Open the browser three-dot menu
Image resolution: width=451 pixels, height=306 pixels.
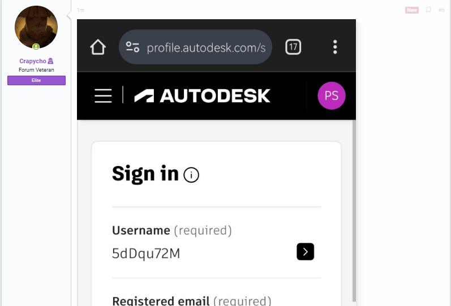335,47
